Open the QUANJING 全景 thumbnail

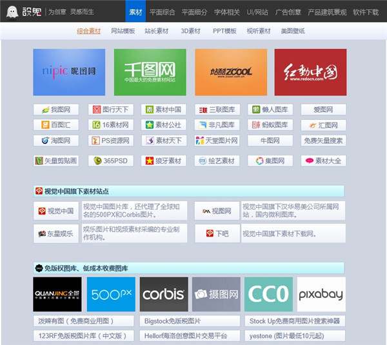pyautogui.click(x=57, y=294)
